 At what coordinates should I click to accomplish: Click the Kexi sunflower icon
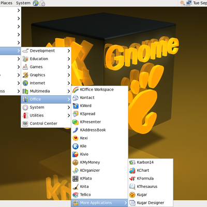point(76,138)
